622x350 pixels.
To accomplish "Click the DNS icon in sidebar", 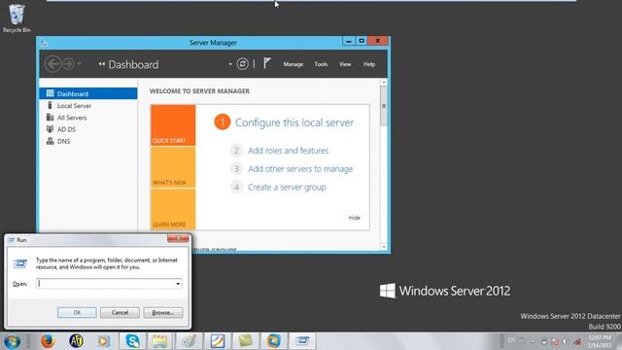I will click(50, 141).
